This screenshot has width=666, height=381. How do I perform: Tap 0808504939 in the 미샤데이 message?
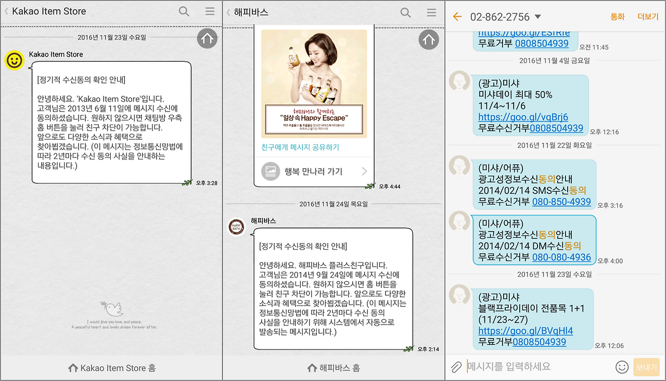click(x=556, y=128)
